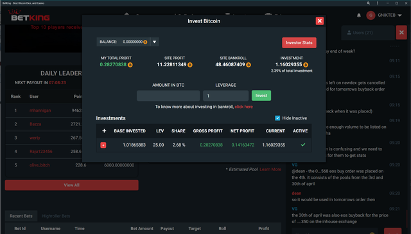Click the red expand button on the investment row
This screenshot has width=411, height=234.
[x=103, y=145]
